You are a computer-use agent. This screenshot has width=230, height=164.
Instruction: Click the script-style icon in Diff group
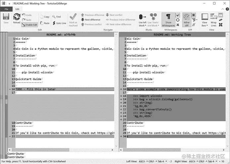194,25
